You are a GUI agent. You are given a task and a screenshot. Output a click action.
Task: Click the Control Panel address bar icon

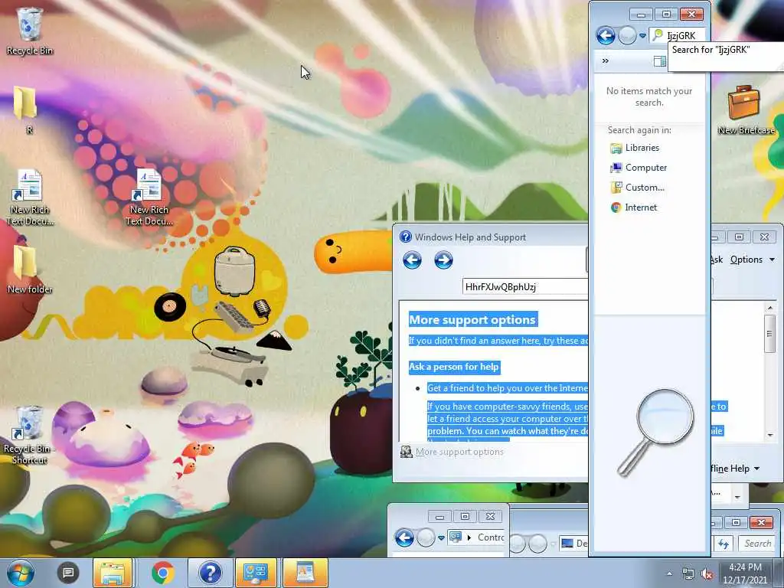pos(456,537)
